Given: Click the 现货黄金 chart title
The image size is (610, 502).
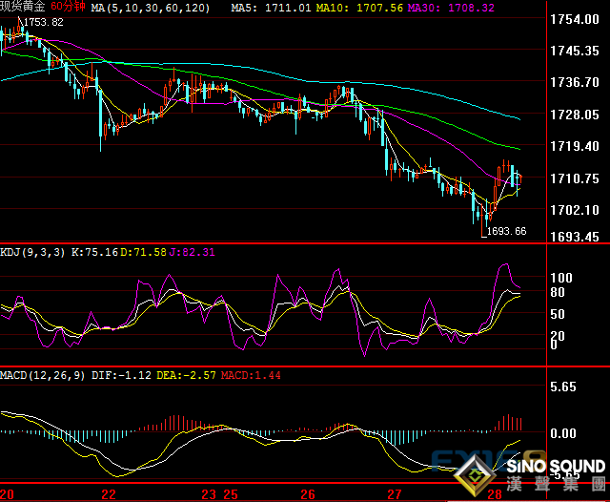Looking at the screenshot, I should [23, 7].
